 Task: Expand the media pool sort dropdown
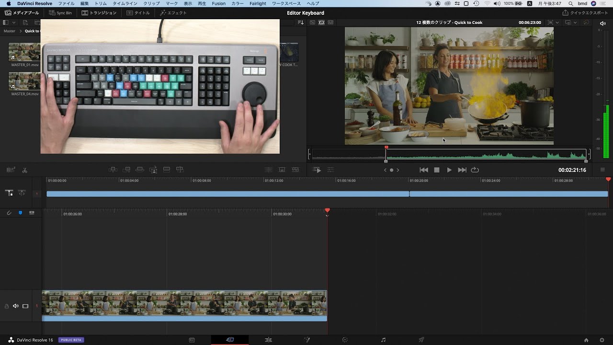coord(300,23)
